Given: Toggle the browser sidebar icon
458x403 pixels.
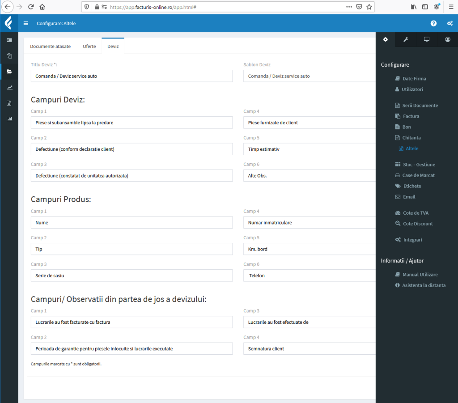Looking at the screenshot, I should point(425,7).
